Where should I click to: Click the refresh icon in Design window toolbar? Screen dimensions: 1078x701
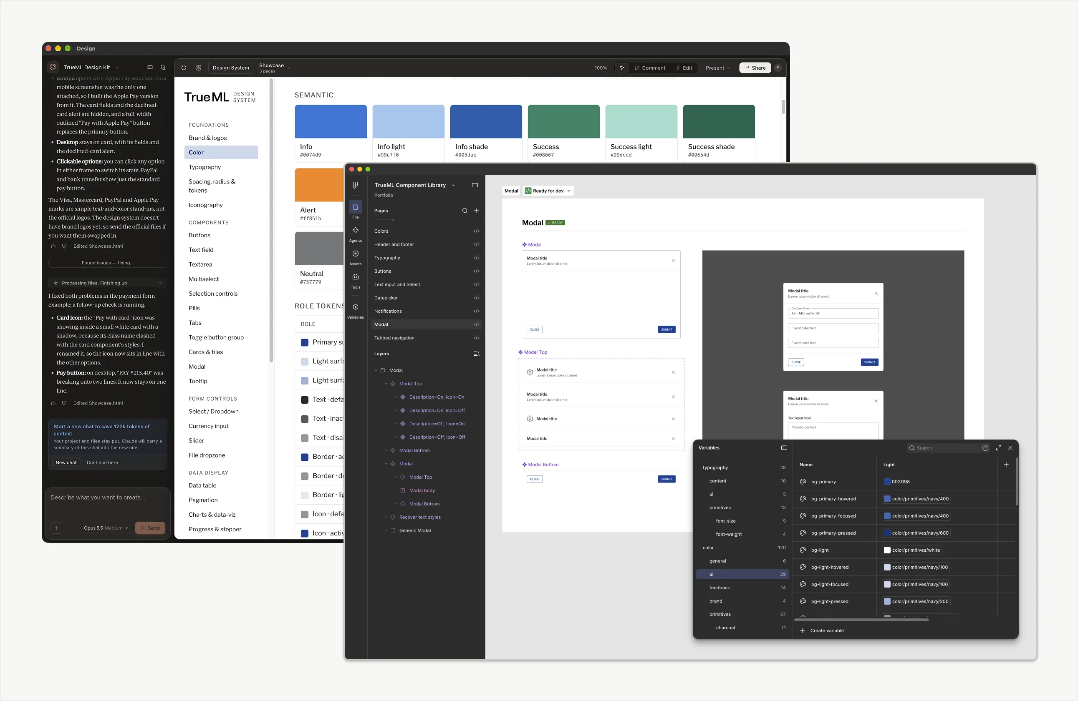tap(184, 68)
